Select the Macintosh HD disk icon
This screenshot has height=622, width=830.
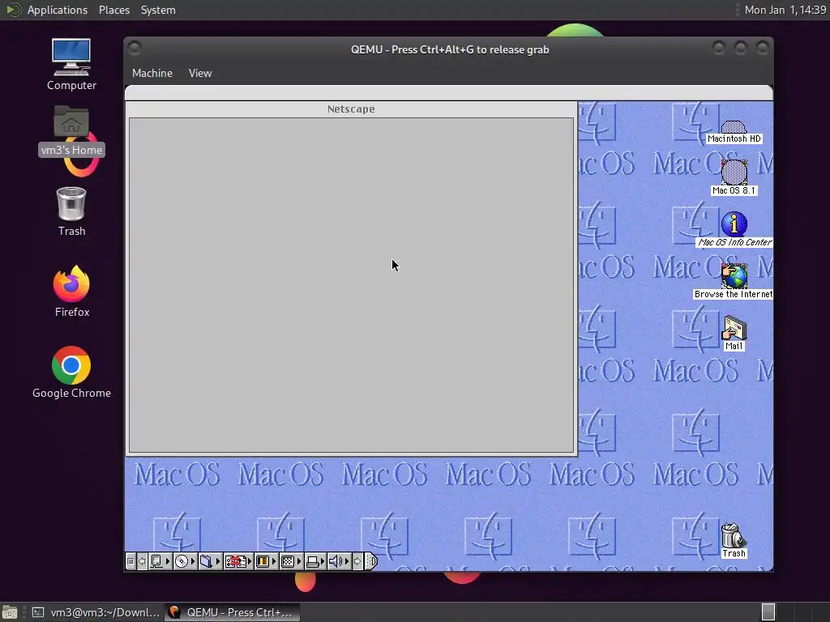734,132
